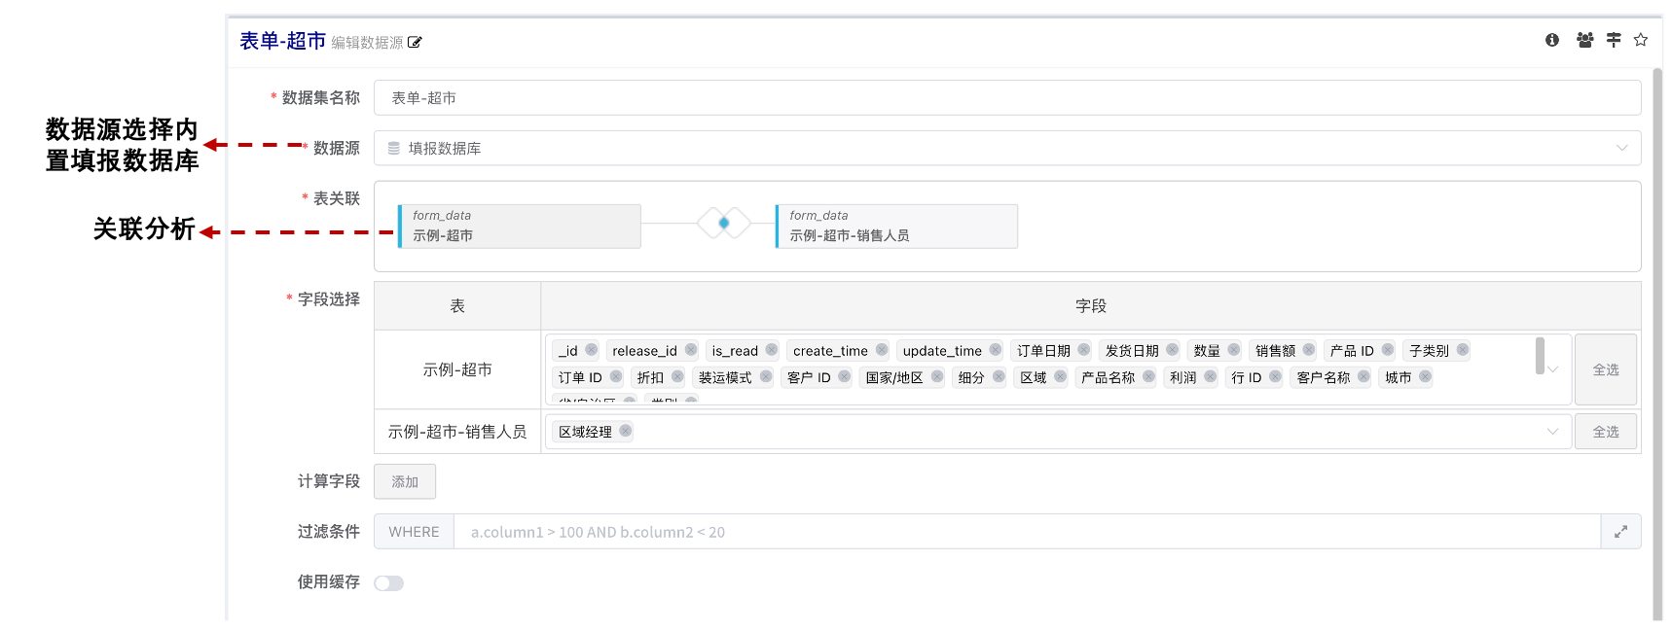1672x632 pixels.
Task: Open the 数据源 dropdown
Action: click(x=1006, y=149)
